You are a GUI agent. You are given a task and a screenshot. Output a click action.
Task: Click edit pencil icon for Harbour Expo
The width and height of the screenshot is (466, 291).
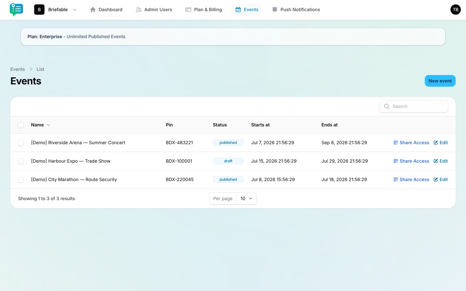coord(436,161)
